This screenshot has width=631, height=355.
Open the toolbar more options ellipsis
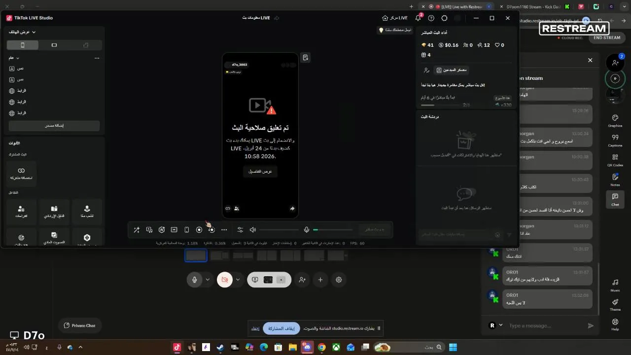point(224,230)
